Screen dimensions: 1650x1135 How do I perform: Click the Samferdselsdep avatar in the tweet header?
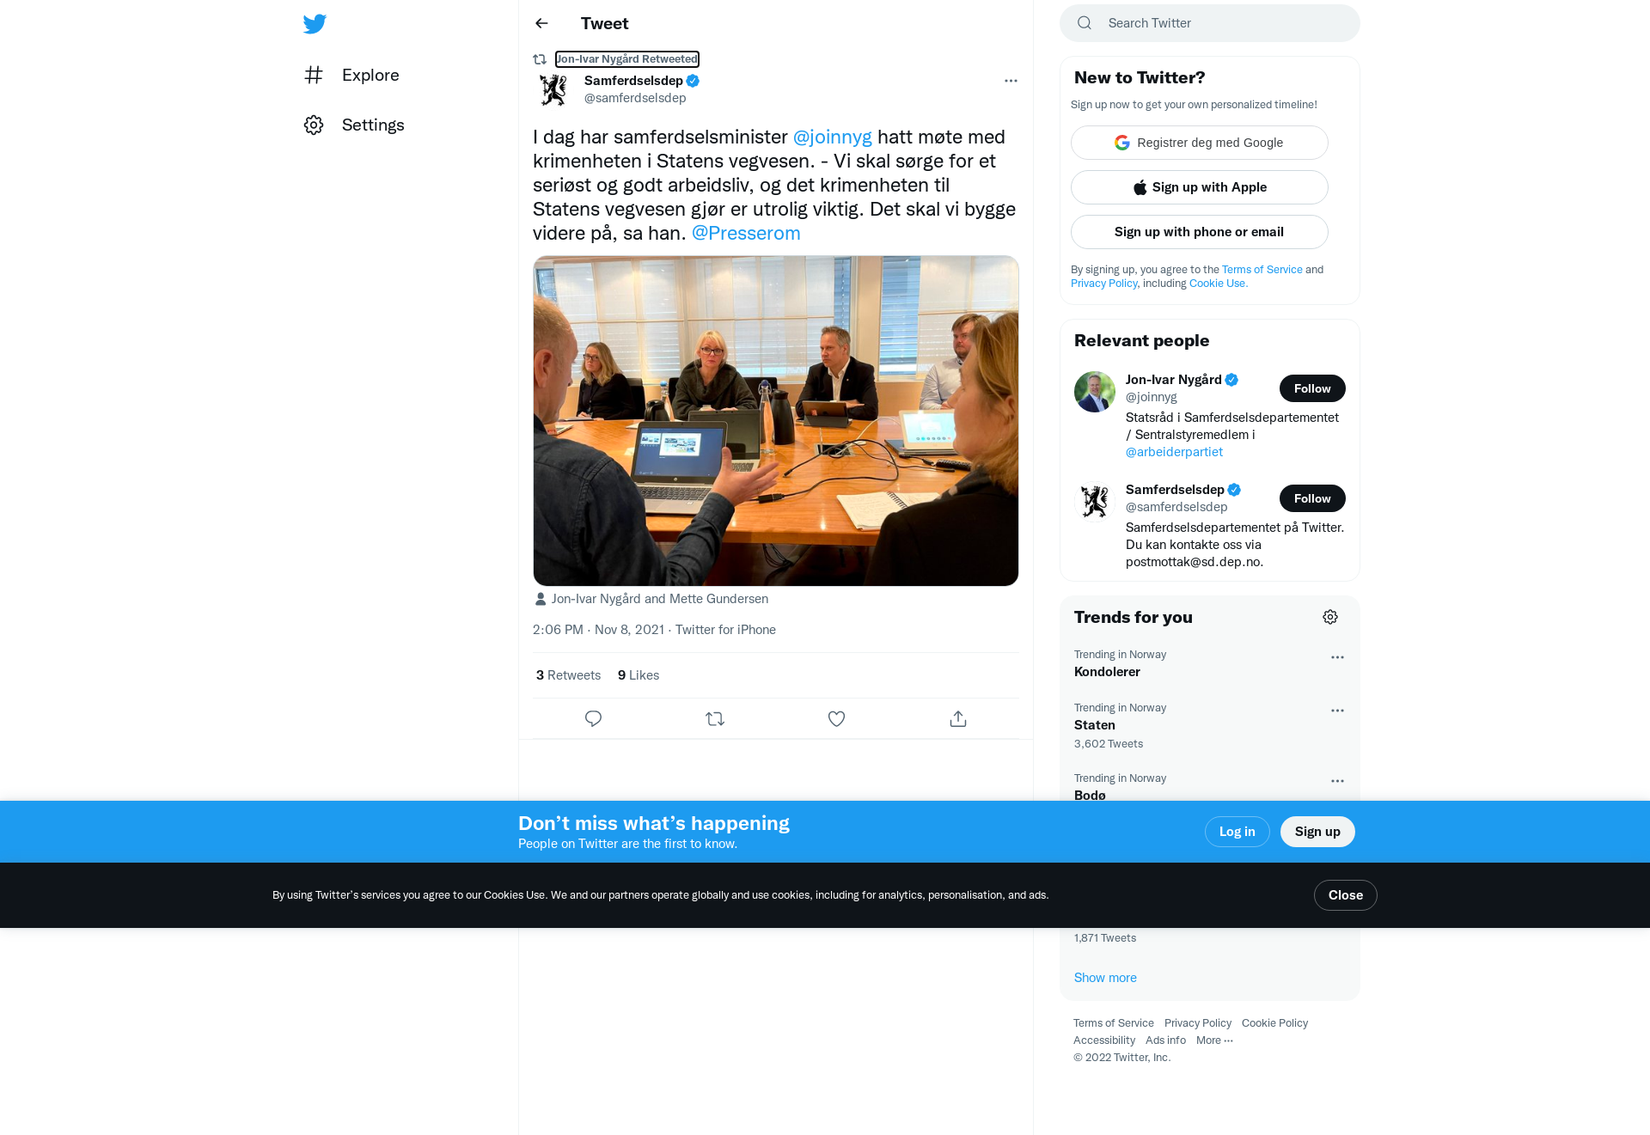[x=553, y=89]
